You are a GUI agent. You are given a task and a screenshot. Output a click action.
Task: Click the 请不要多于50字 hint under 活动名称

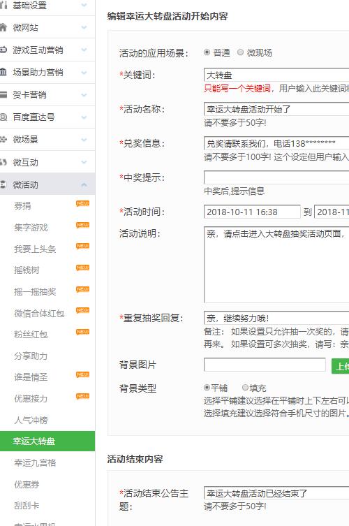(x=235, y=123)
